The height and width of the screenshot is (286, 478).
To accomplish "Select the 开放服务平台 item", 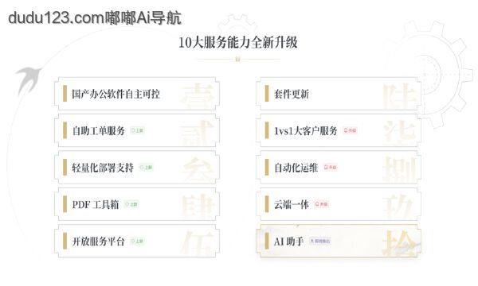I will [x=137, y=241].
